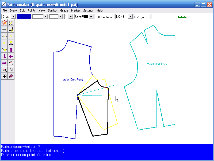214x161 pixels.
Task: Click the 'Rotation (angle or base point' line
Action: pos(33,151)
